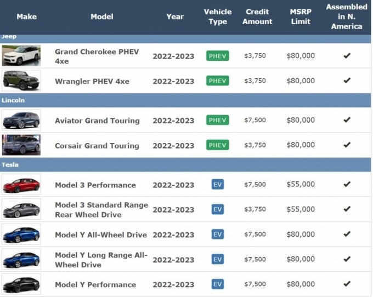Click the checkmark in Model 3 Standard Range row
This screenshot has height=297, width=373.
click(347, 209)
